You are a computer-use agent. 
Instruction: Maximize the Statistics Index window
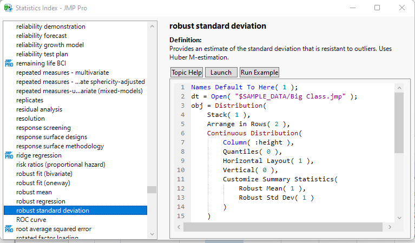tap(377, 8)
